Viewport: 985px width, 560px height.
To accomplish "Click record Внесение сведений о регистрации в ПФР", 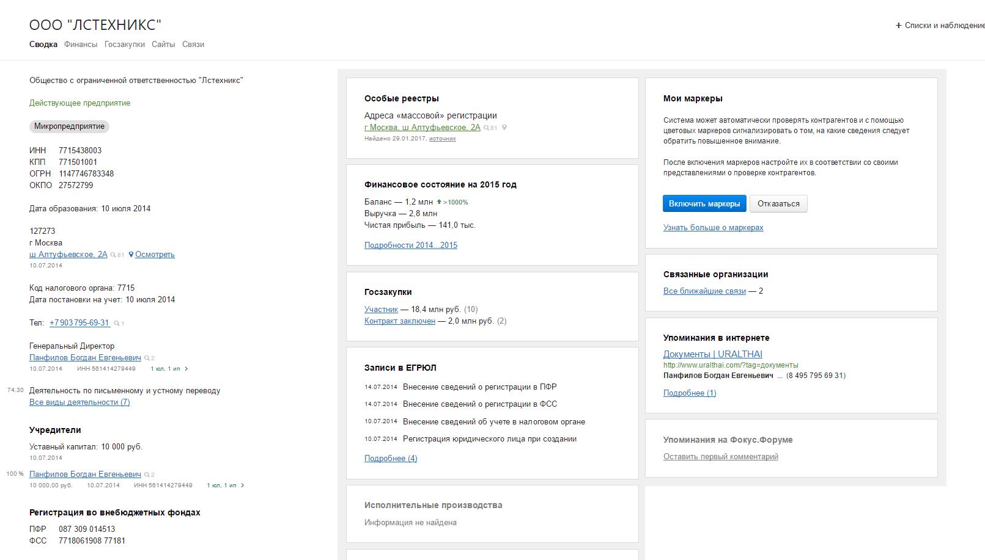I will (x=480, y=387).
